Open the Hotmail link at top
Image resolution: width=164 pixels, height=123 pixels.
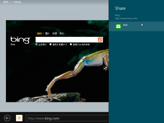(x=17, y=2)
